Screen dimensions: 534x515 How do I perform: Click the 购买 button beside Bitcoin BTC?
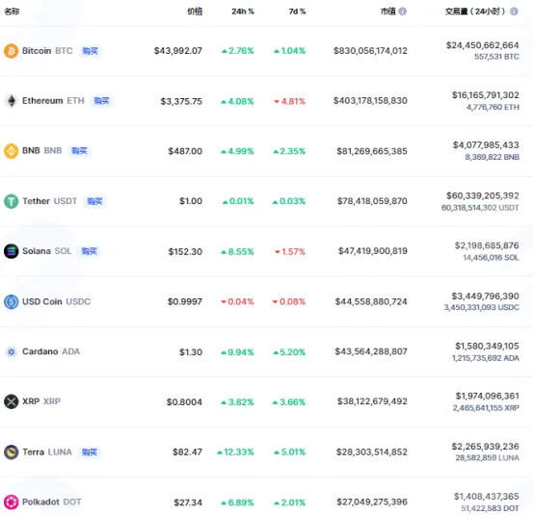pyautogui.click(x=91, y=51)
